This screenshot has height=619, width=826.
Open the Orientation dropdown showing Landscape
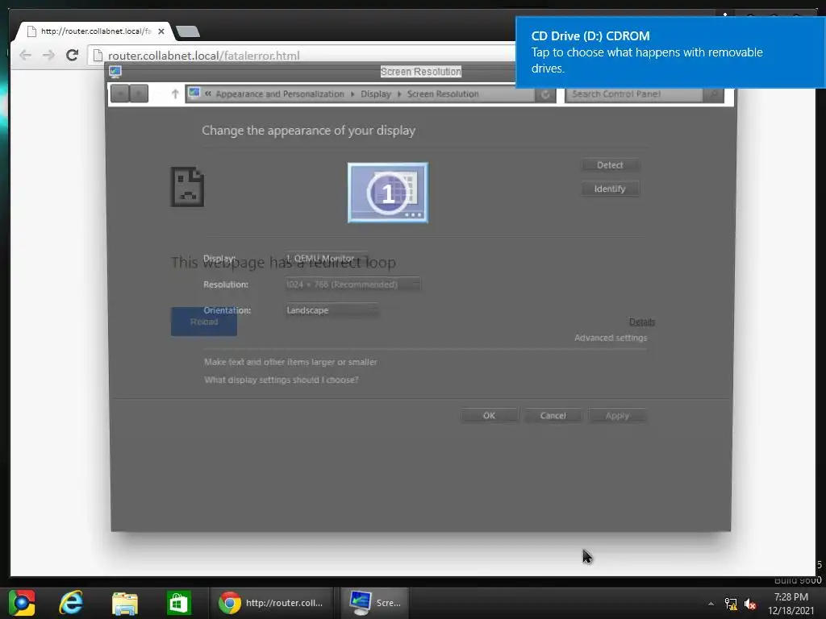click(332, 310)
